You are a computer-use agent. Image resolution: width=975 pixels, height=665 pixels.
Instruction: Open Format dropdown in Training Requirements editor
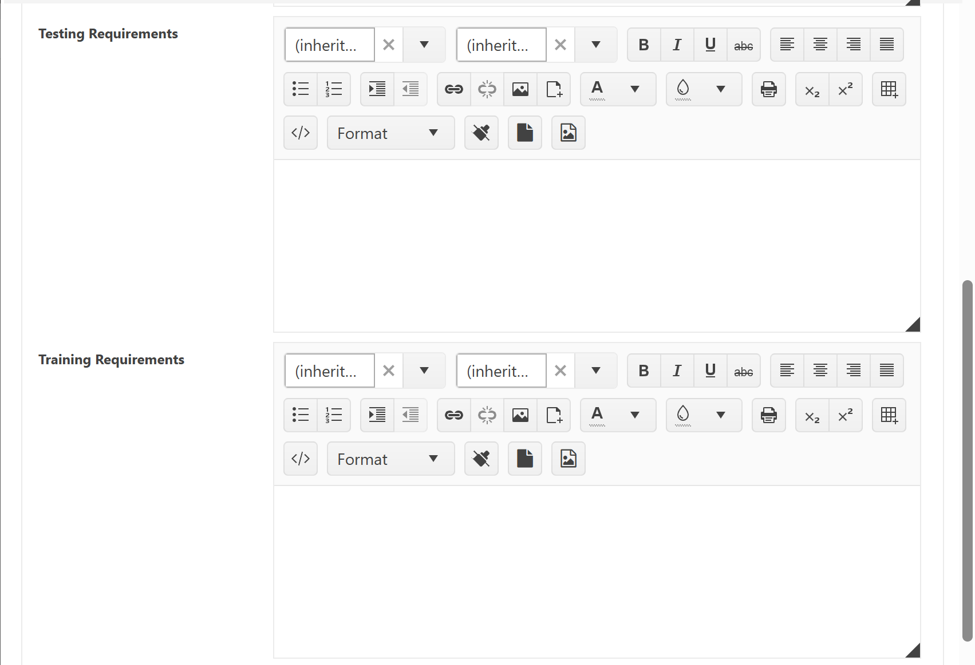[390, 459]
